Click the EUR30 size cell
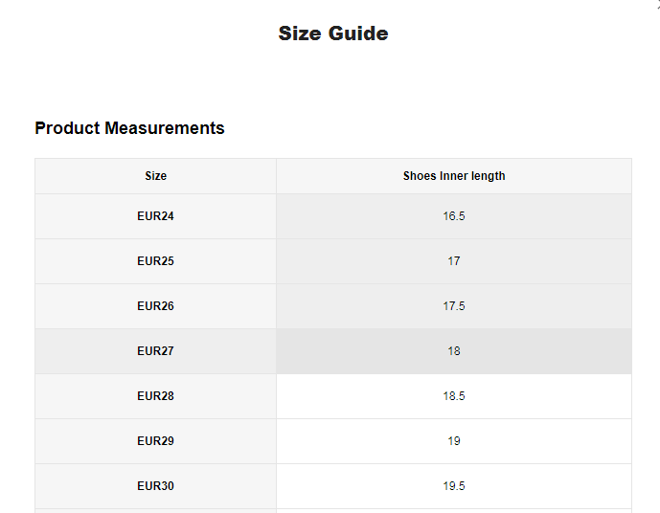Image resolution: width=660 pixels, height=513 pixels. [x=155, y=486]
